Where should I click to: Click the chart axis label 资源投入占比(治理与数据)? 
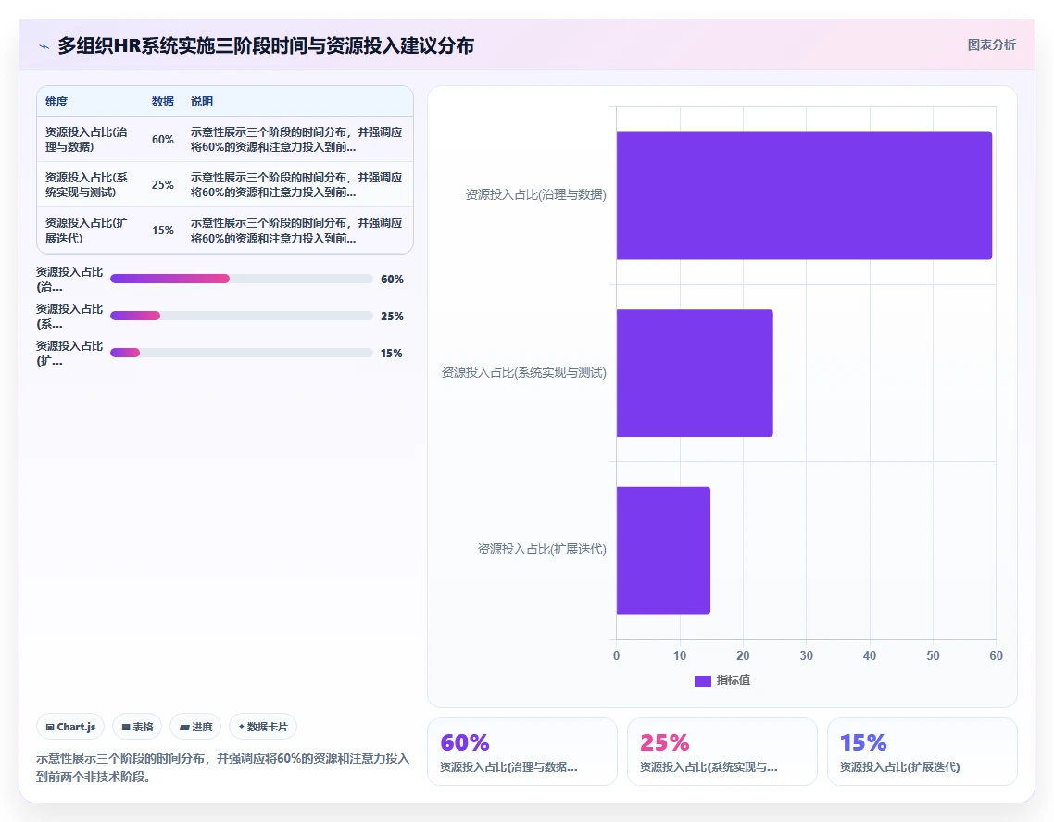(535, 194)
